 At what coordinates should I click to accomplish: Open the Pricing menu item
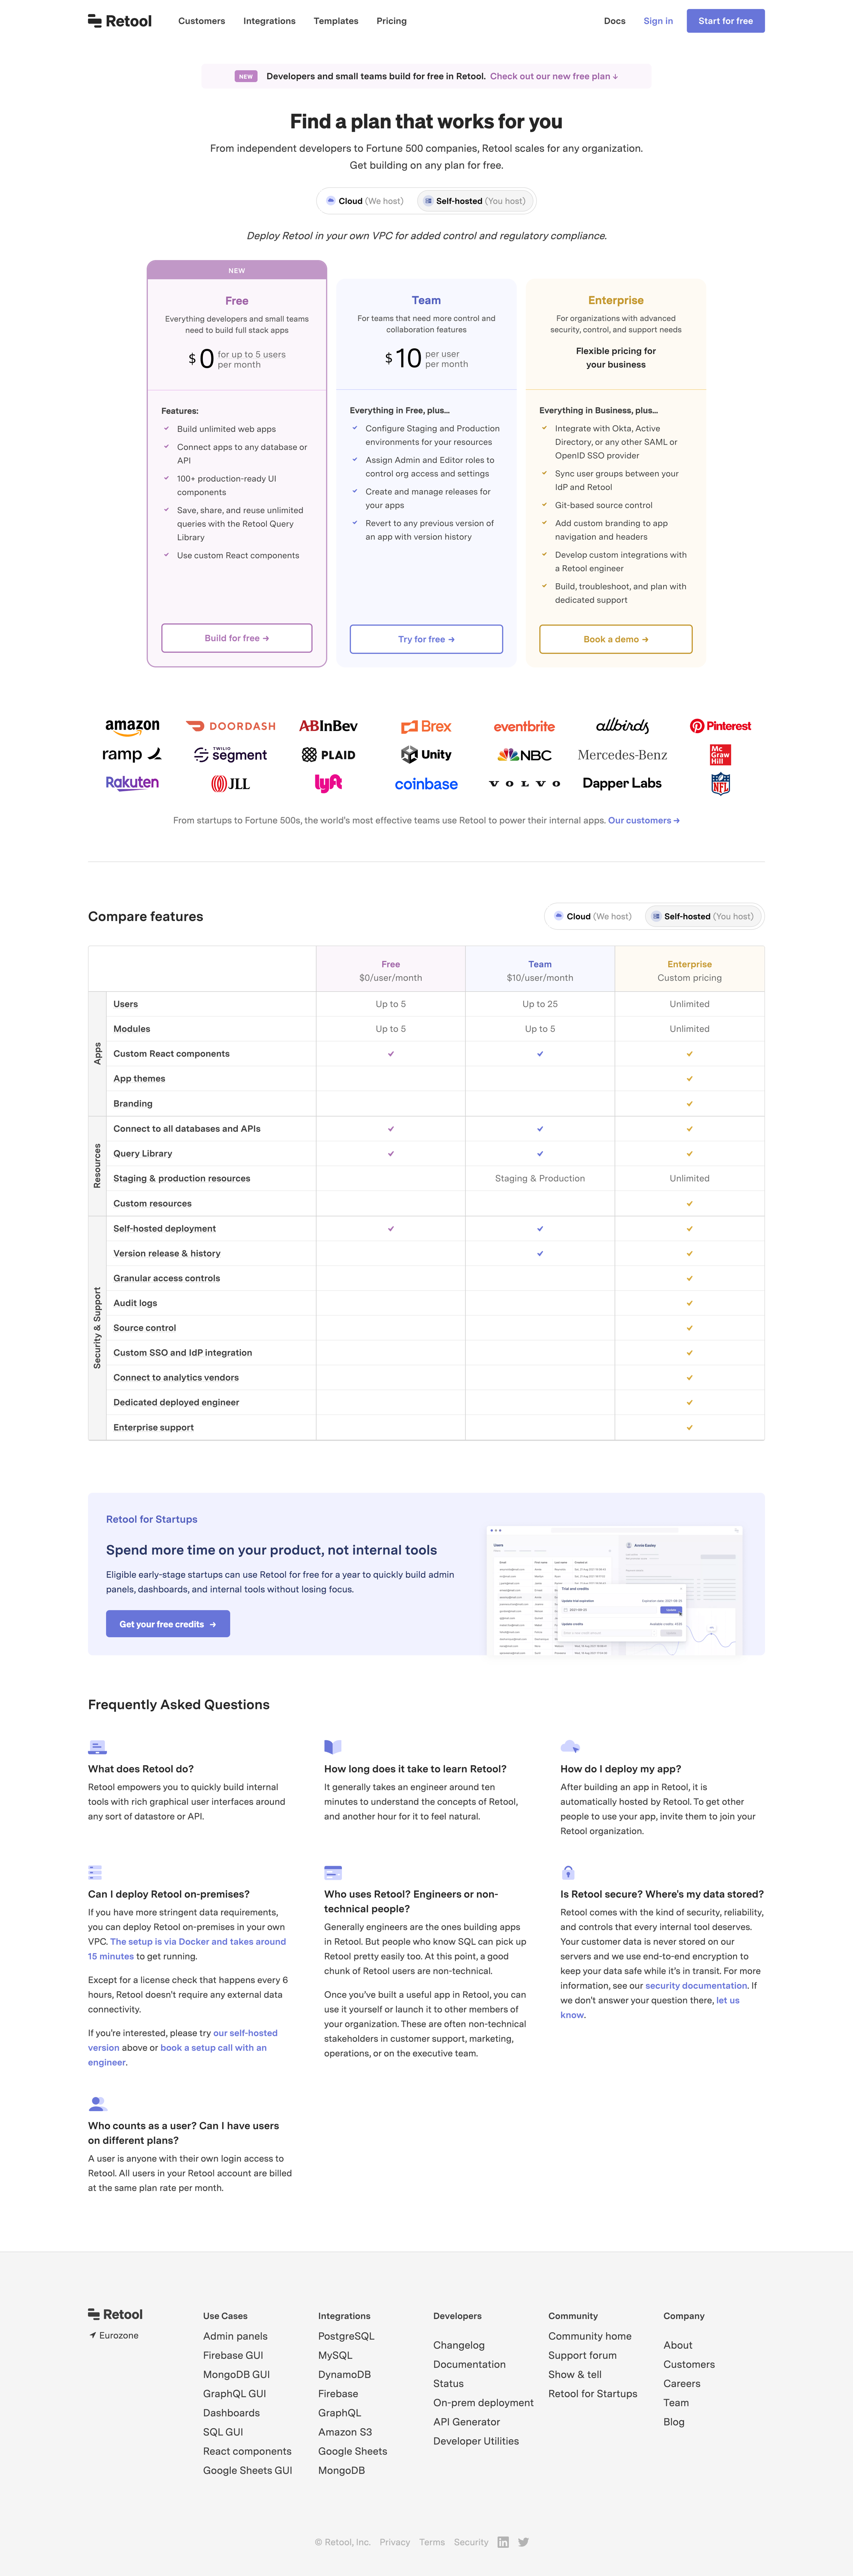click(x=391, y=21)
